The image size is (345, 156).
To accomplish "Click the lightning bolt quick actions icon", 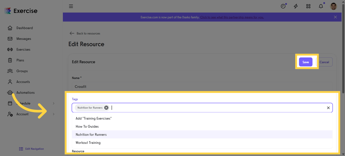I will (x=296, y=6).
